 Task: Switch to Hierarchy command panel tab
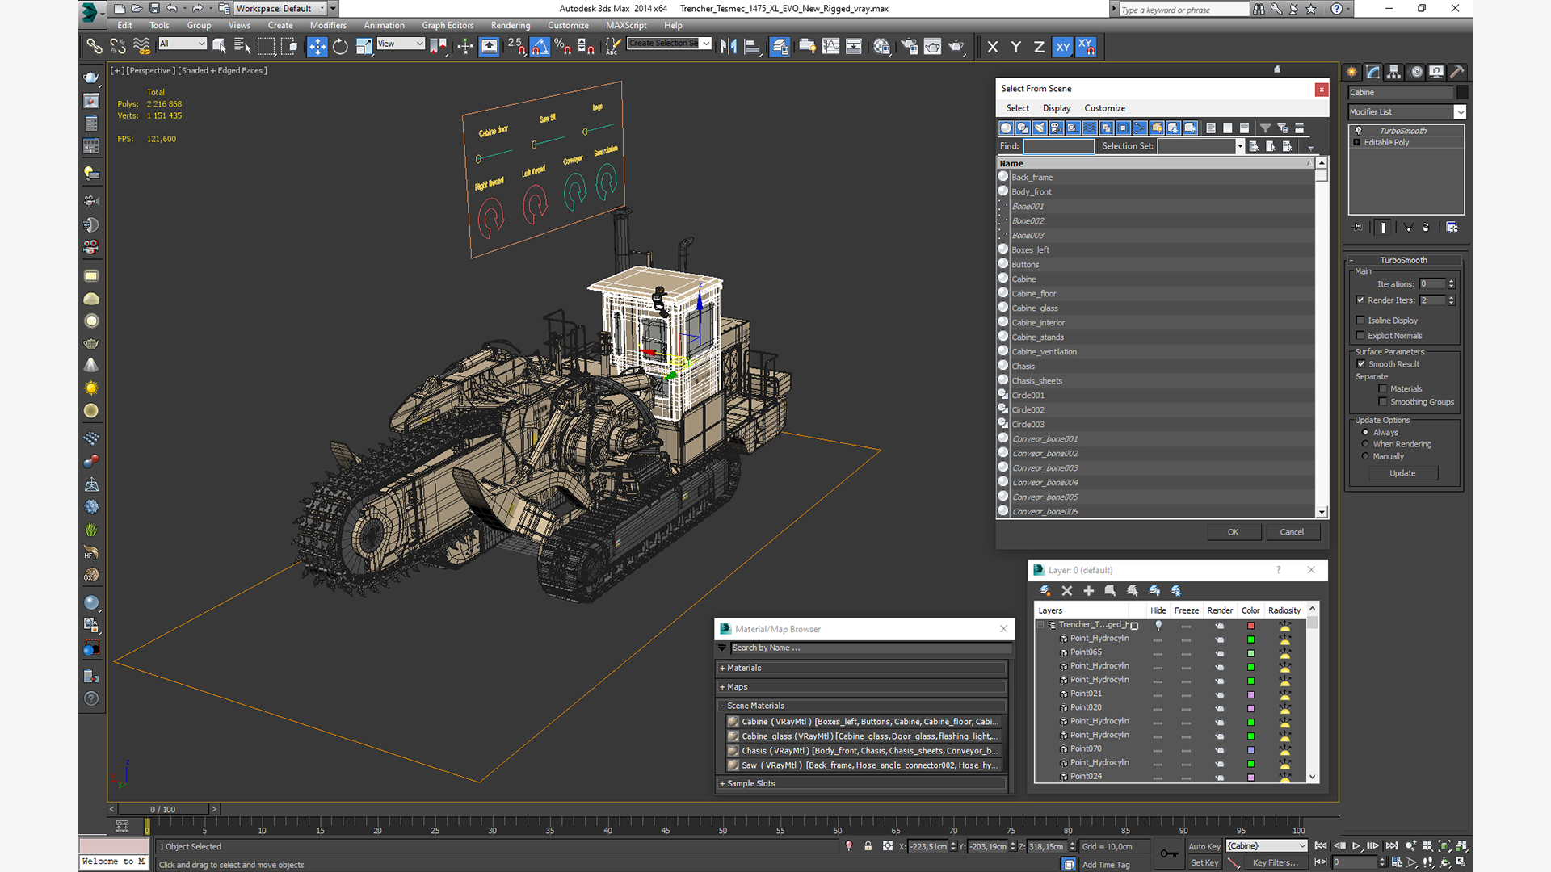click(x=1393, y=72)
